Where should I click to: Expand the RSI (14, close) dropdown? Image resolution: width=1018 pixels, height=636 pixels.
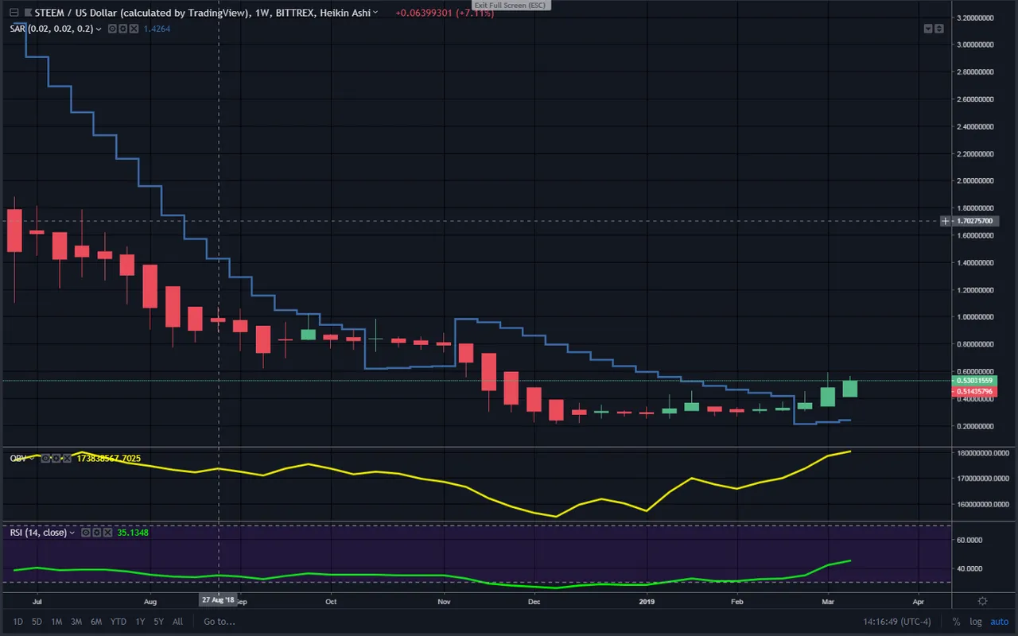coord(72,533)
